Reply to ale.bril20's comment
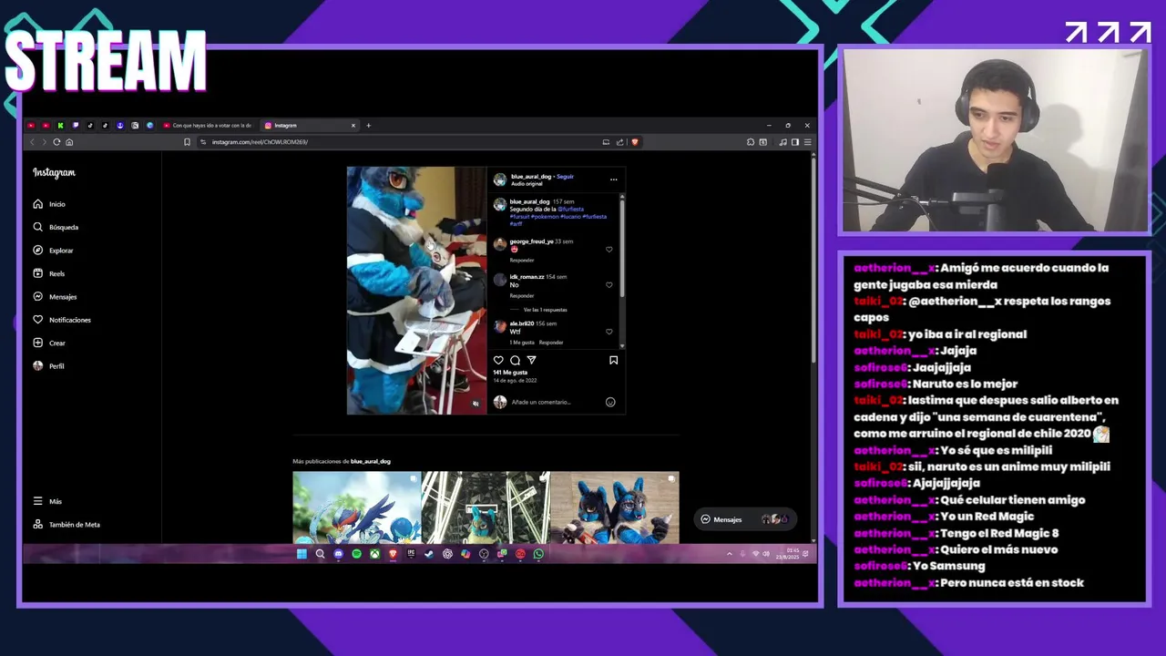Viewport: 1166px width, 656px height. (551, 342)
